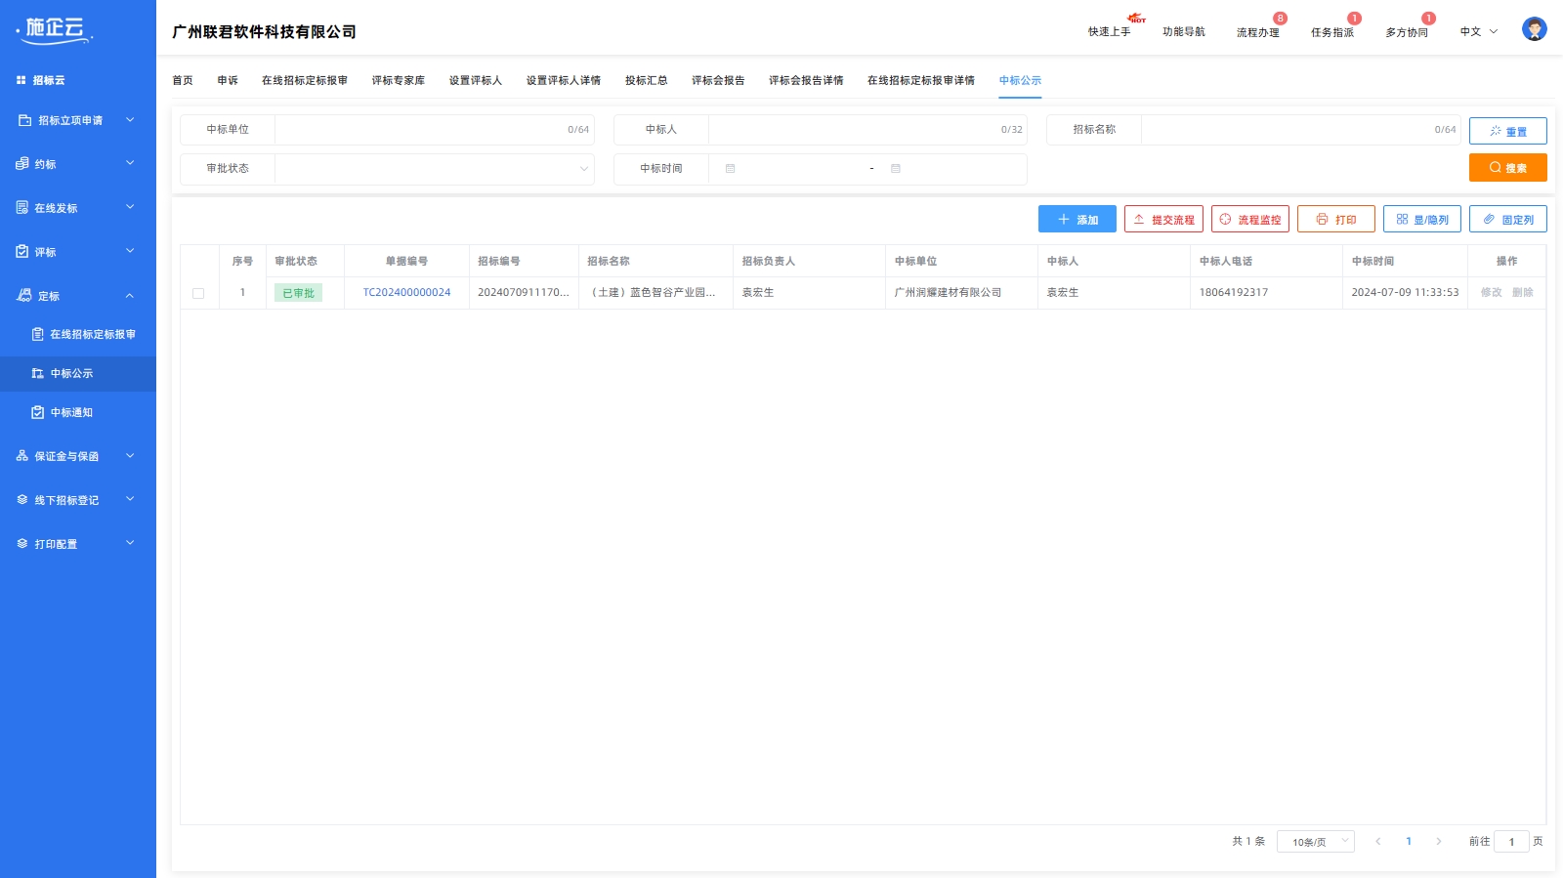The image size is (1563, 878).
Task: Expand the 招标立项申请 menu
Action: [130, 120]
